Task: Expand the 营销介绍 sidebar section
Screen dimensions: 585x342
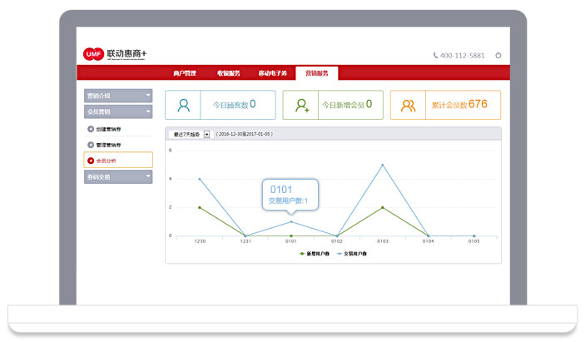Action: pos(118,96)
